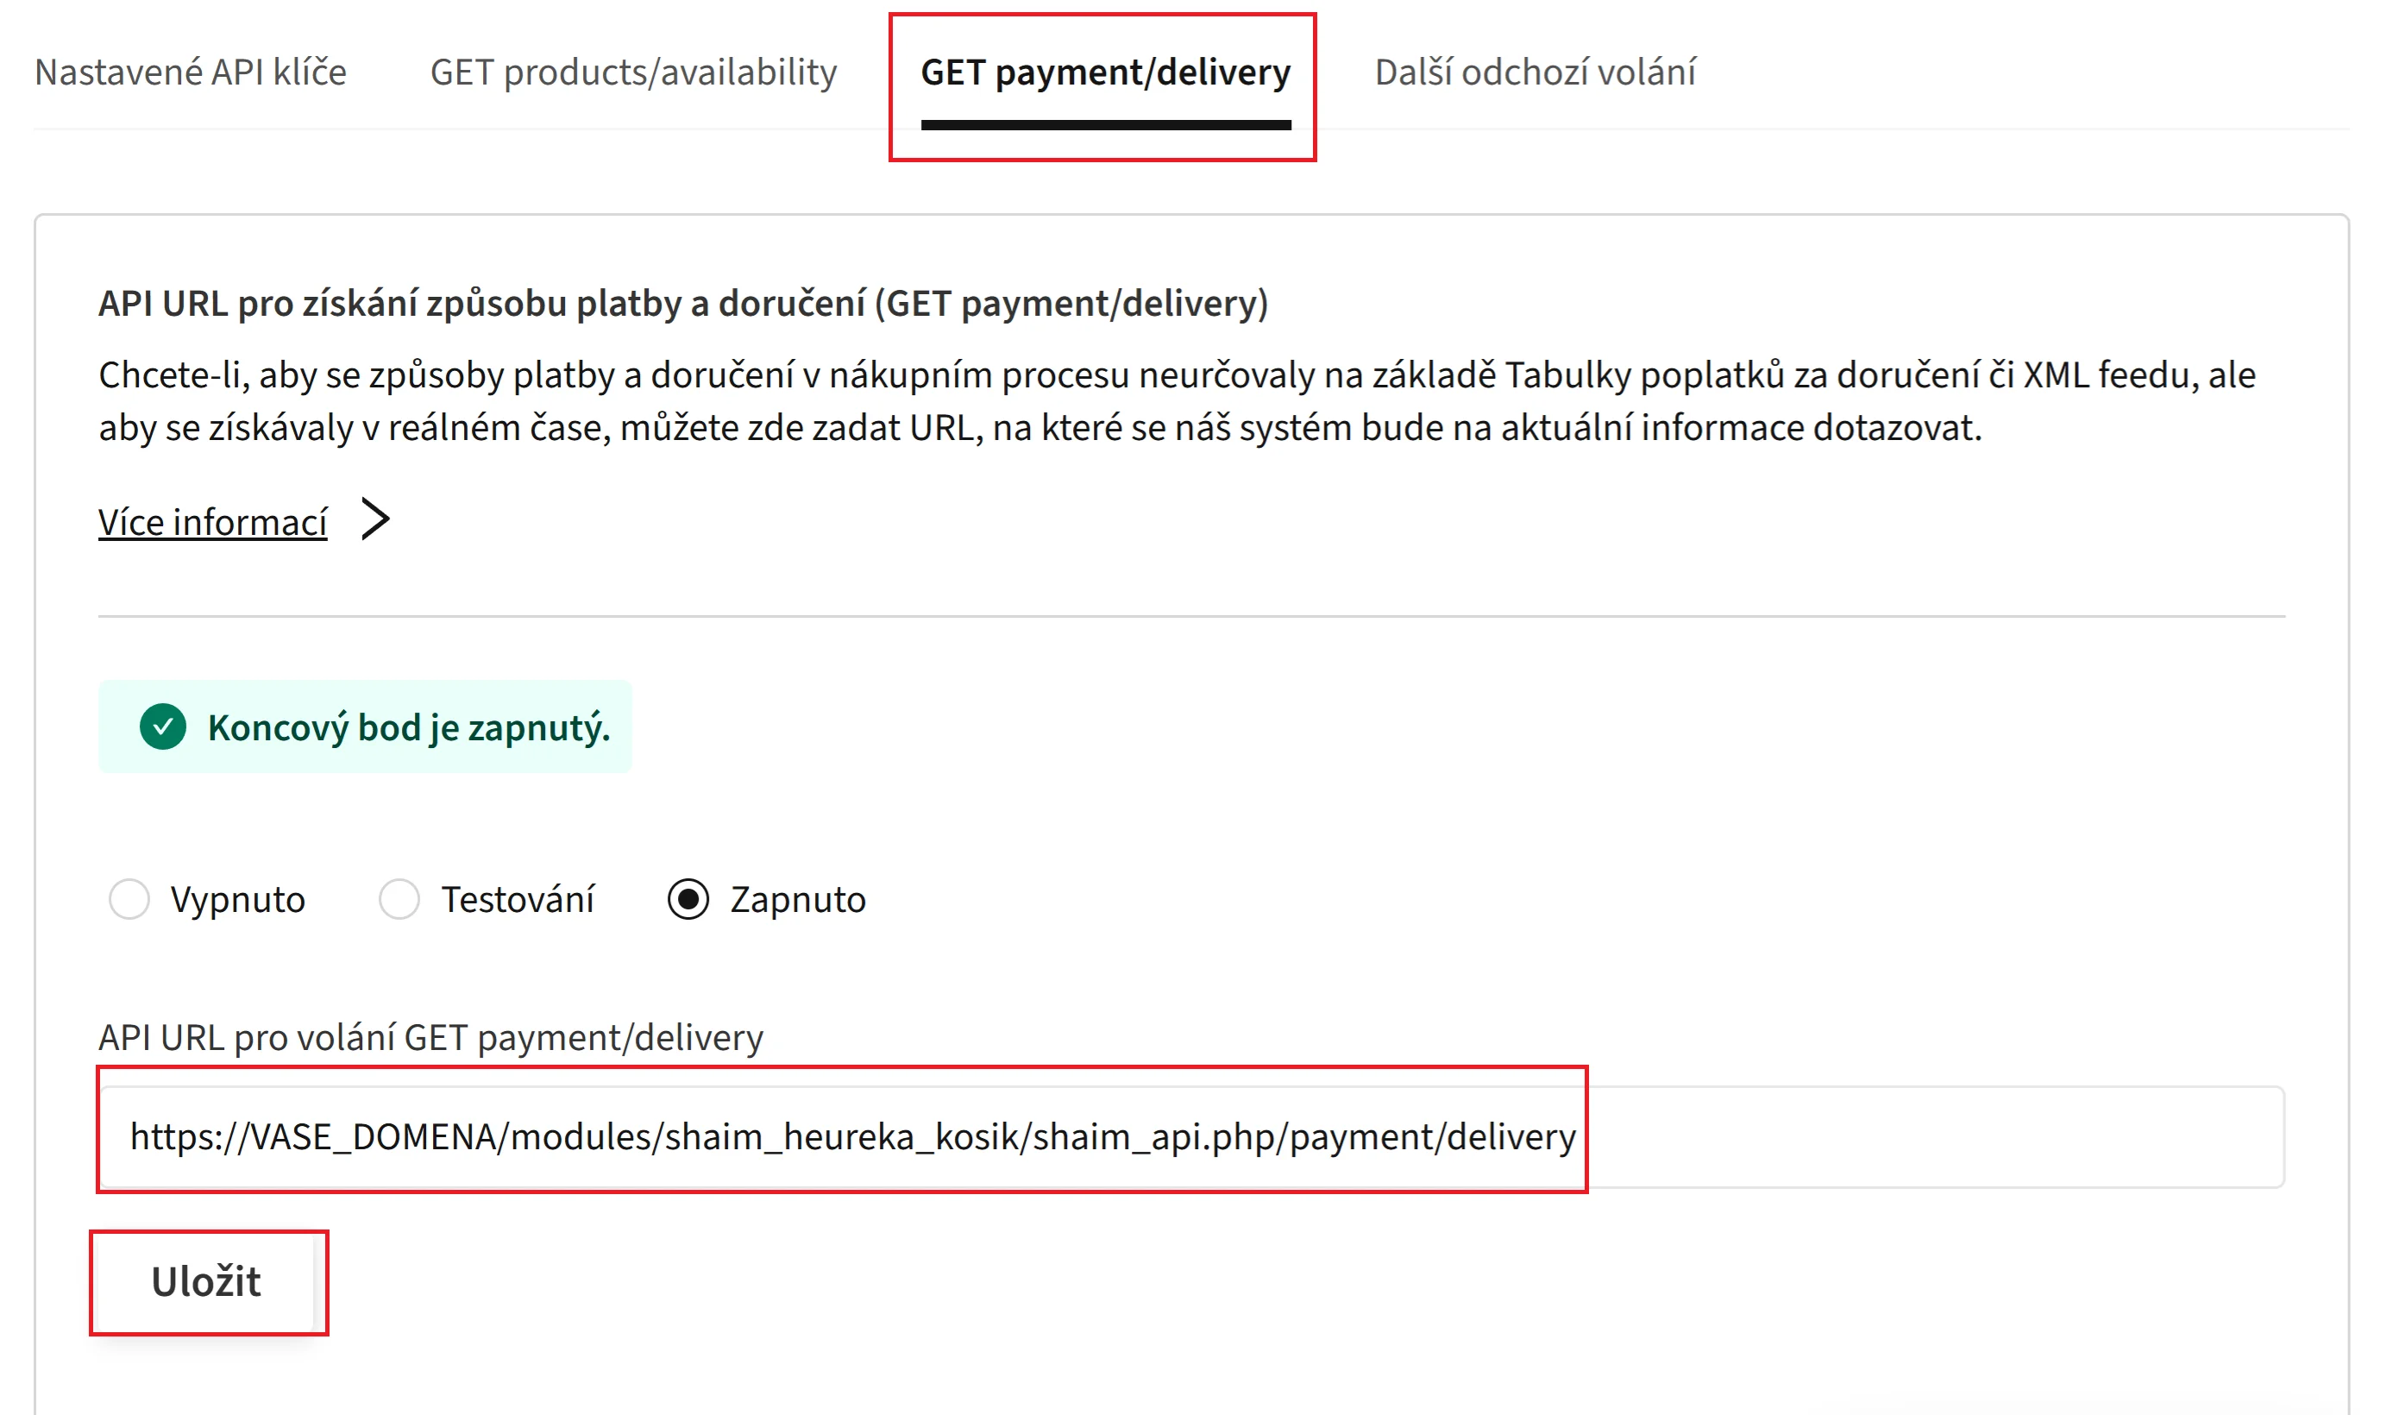The image size is (2393, 1415).
Task: Open the Nastavené API klíče tab
Action: (x=191, y=72)
